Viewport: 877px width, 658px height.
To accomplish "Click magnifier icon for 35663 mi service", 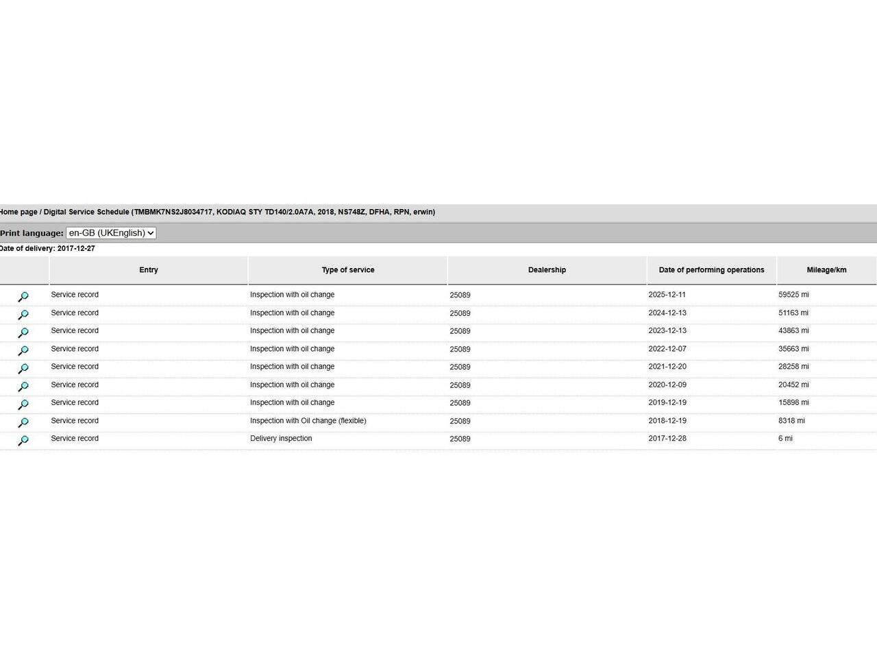I will pos(23,350).
